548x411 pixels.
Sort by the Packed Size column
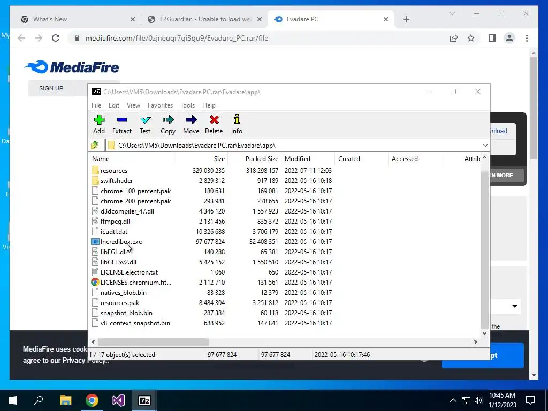click(x=255, y=158)
